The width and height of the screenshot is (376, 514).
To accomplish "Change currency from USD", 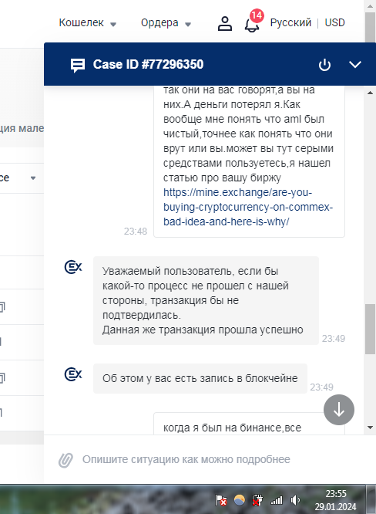I will [x=334, y=22].
